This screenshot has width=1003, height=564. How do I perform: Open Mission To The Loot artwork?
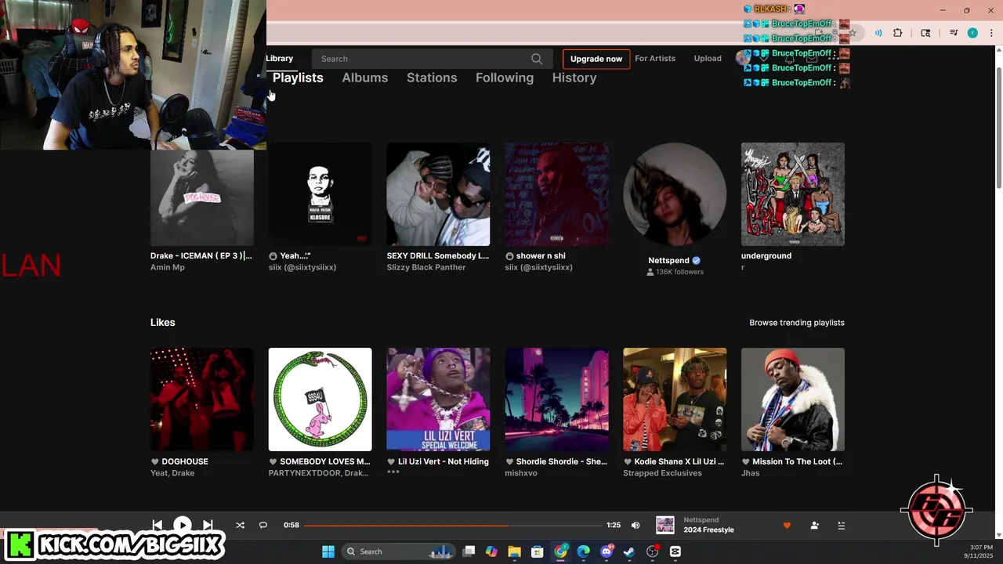[793, 399]
